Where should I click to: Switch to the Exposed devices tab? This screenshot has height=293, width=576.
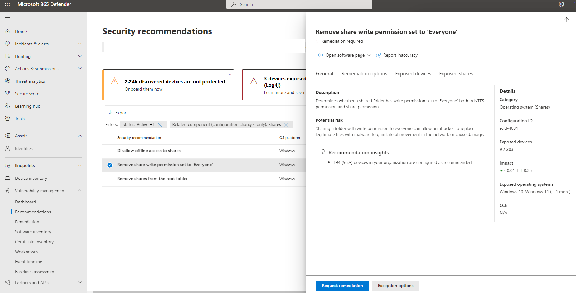coord(413,74)
